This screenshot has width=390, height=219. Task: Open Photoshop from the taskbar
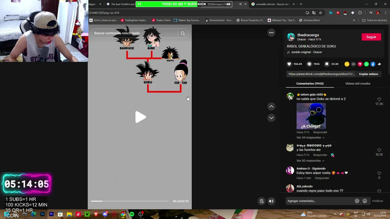(42, 214)
